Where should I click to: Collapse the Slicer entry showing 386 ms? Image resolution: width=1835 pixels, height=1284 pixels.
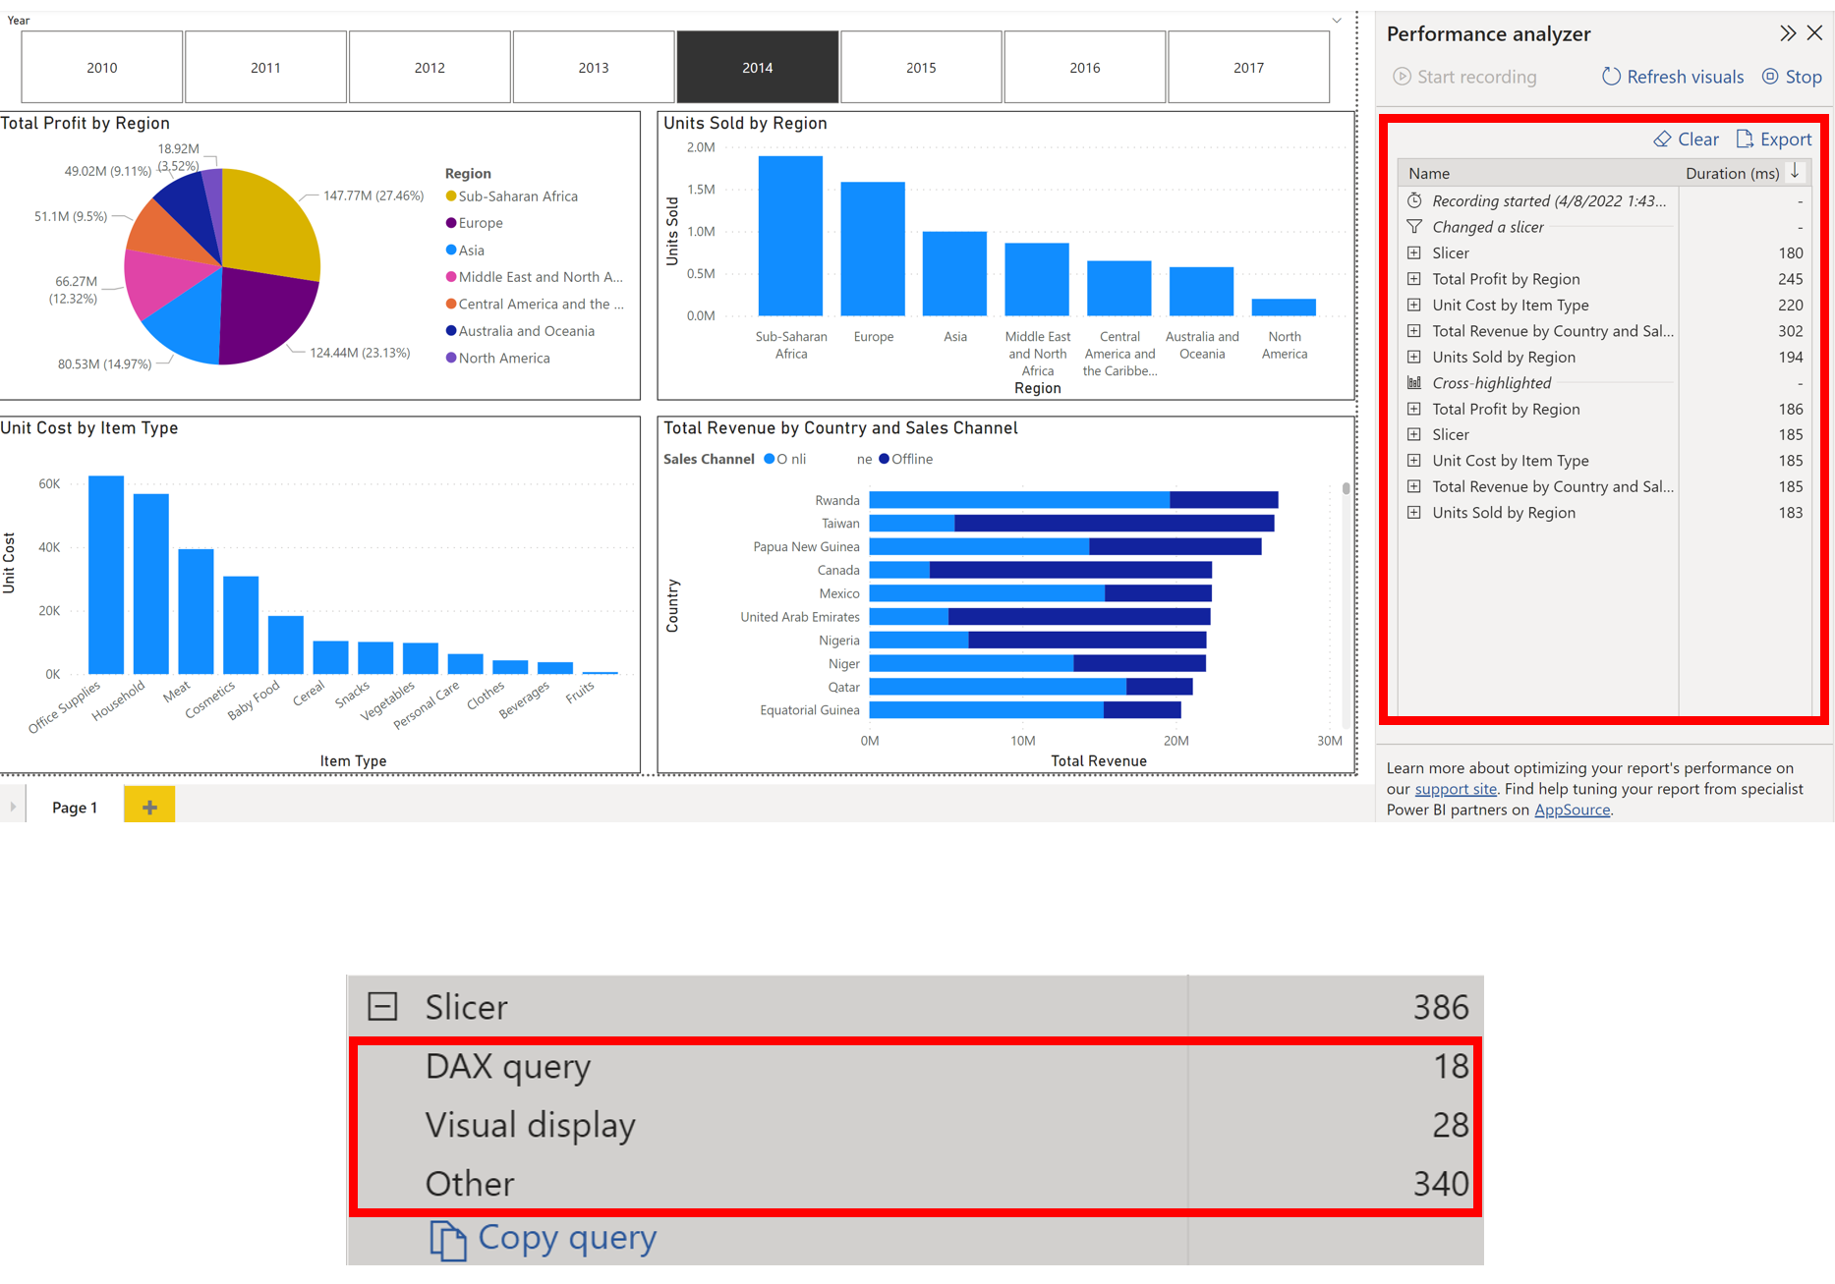tap(382, 1006)
